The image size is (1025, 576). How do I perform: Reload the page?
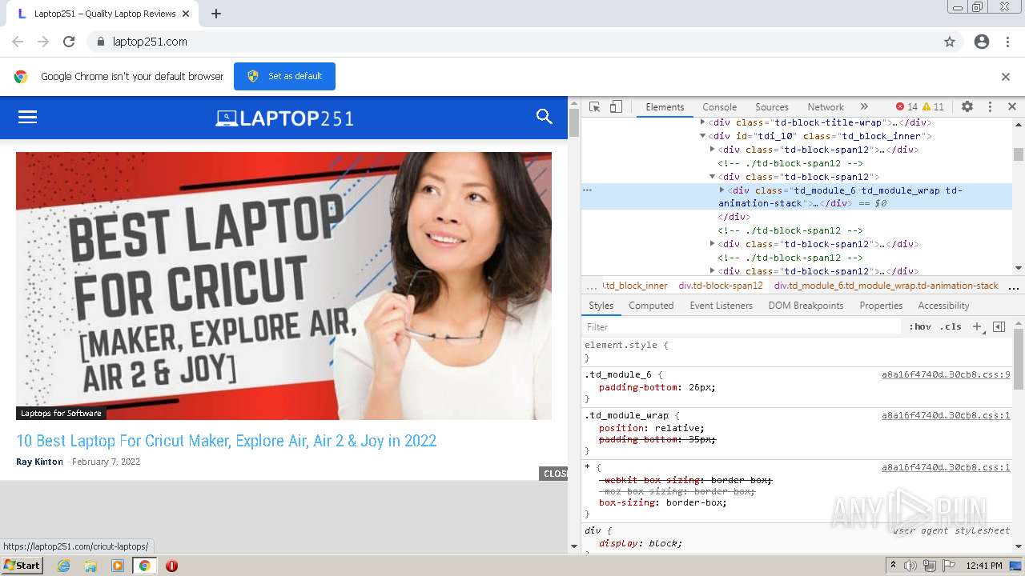click(x=69, y=42)
